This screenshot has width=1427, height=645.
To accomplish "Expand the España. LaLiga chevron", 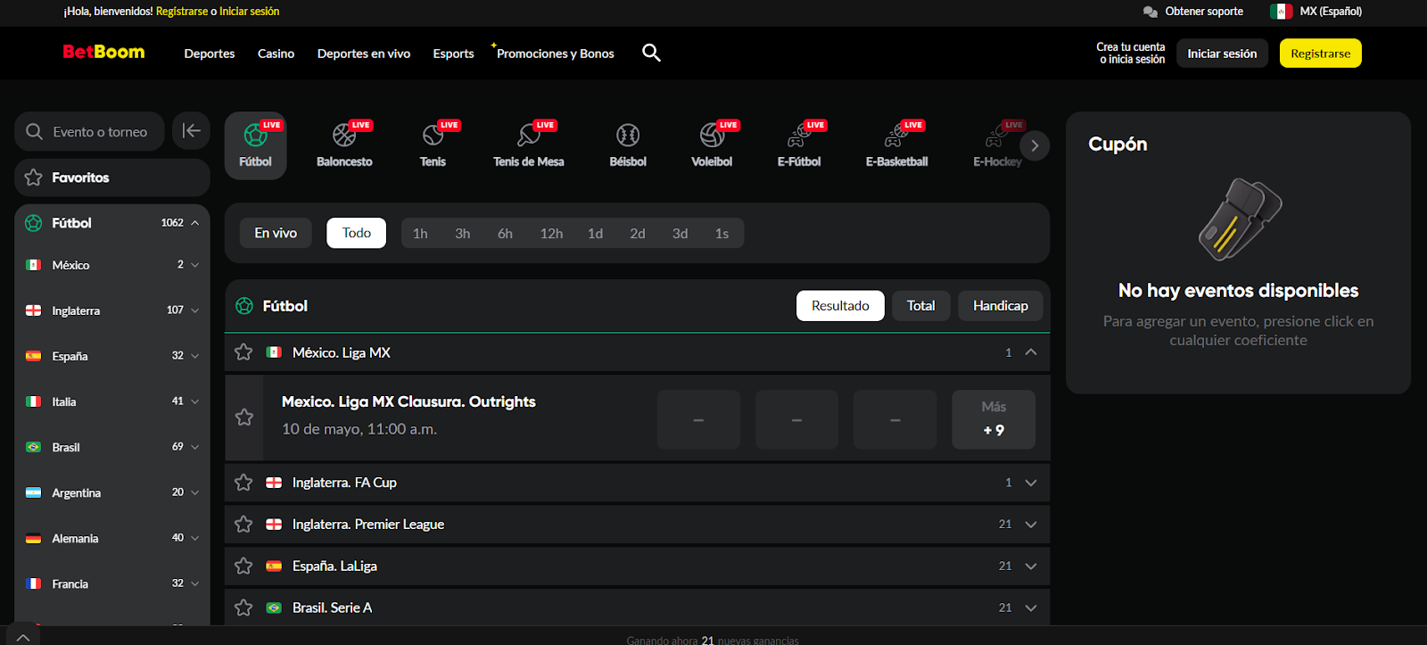I will [1031, 566].
